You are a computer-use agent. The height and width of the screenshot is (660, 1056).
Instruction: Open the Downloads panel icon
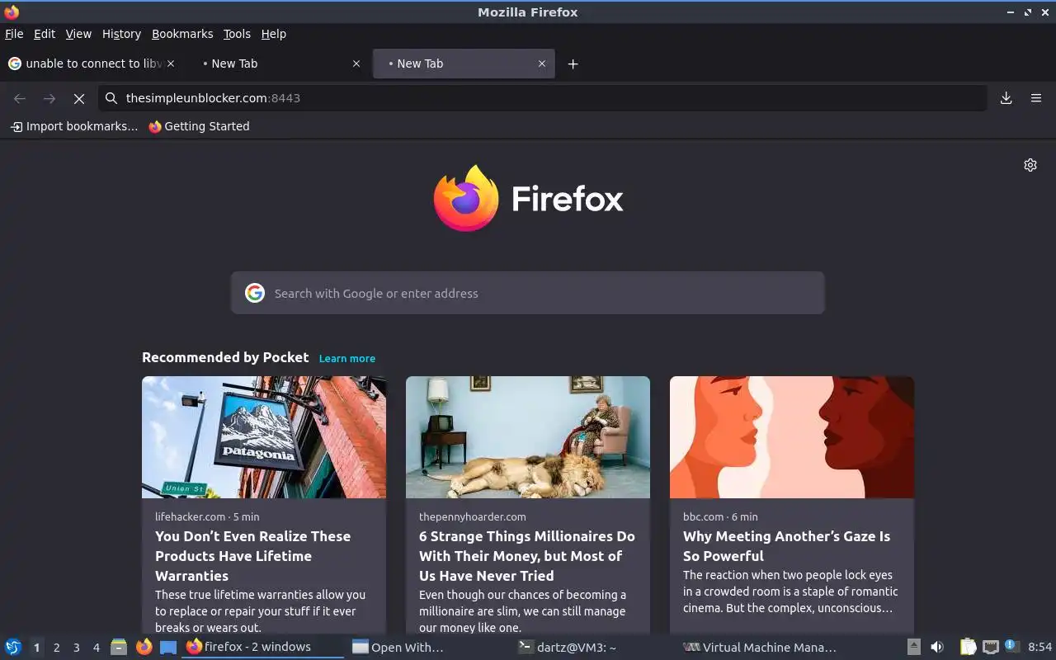[1006, 98]
